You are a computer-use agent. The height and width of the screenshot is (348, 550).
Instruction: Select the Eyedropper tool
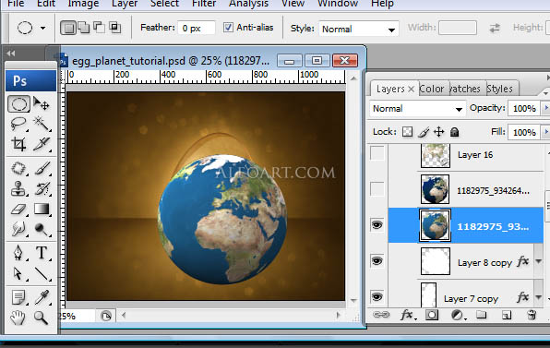point(42,297)
